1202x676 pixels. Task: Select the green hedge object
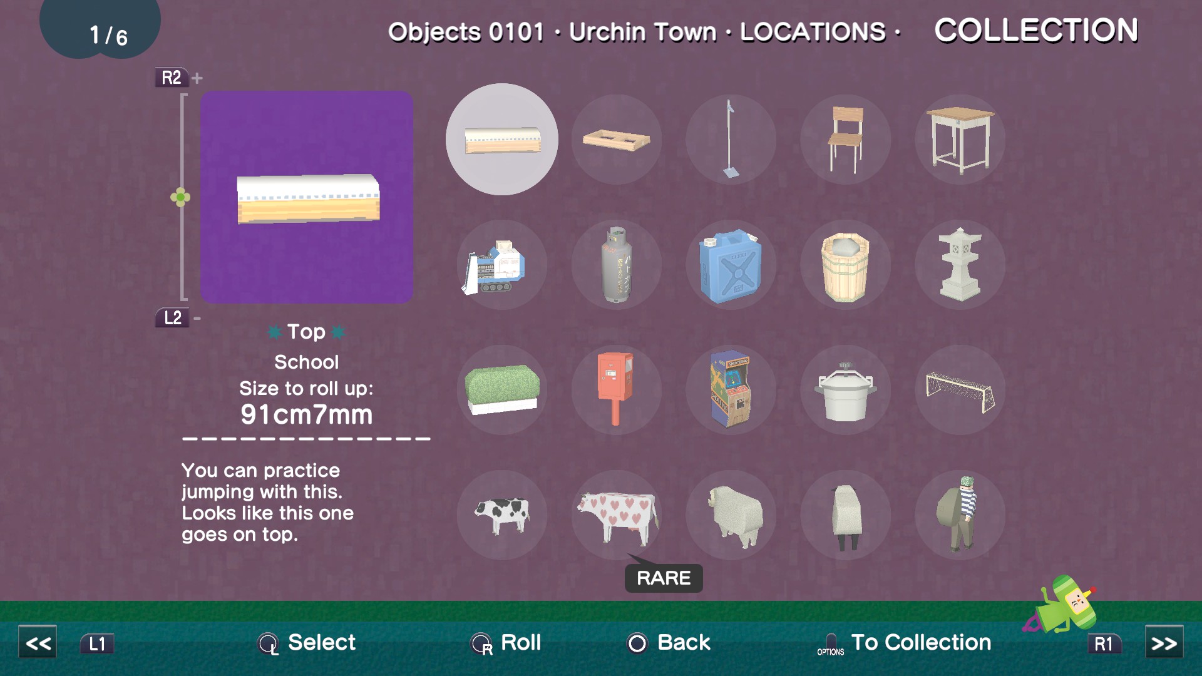tap(501, 389)
